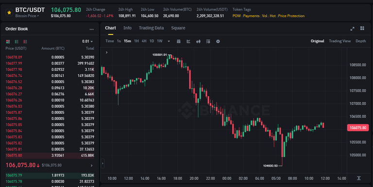Click the 108891.91 high marker on chart
Image resolution: width=373 pixels, height=187 pixels.
tap(160, 55)
